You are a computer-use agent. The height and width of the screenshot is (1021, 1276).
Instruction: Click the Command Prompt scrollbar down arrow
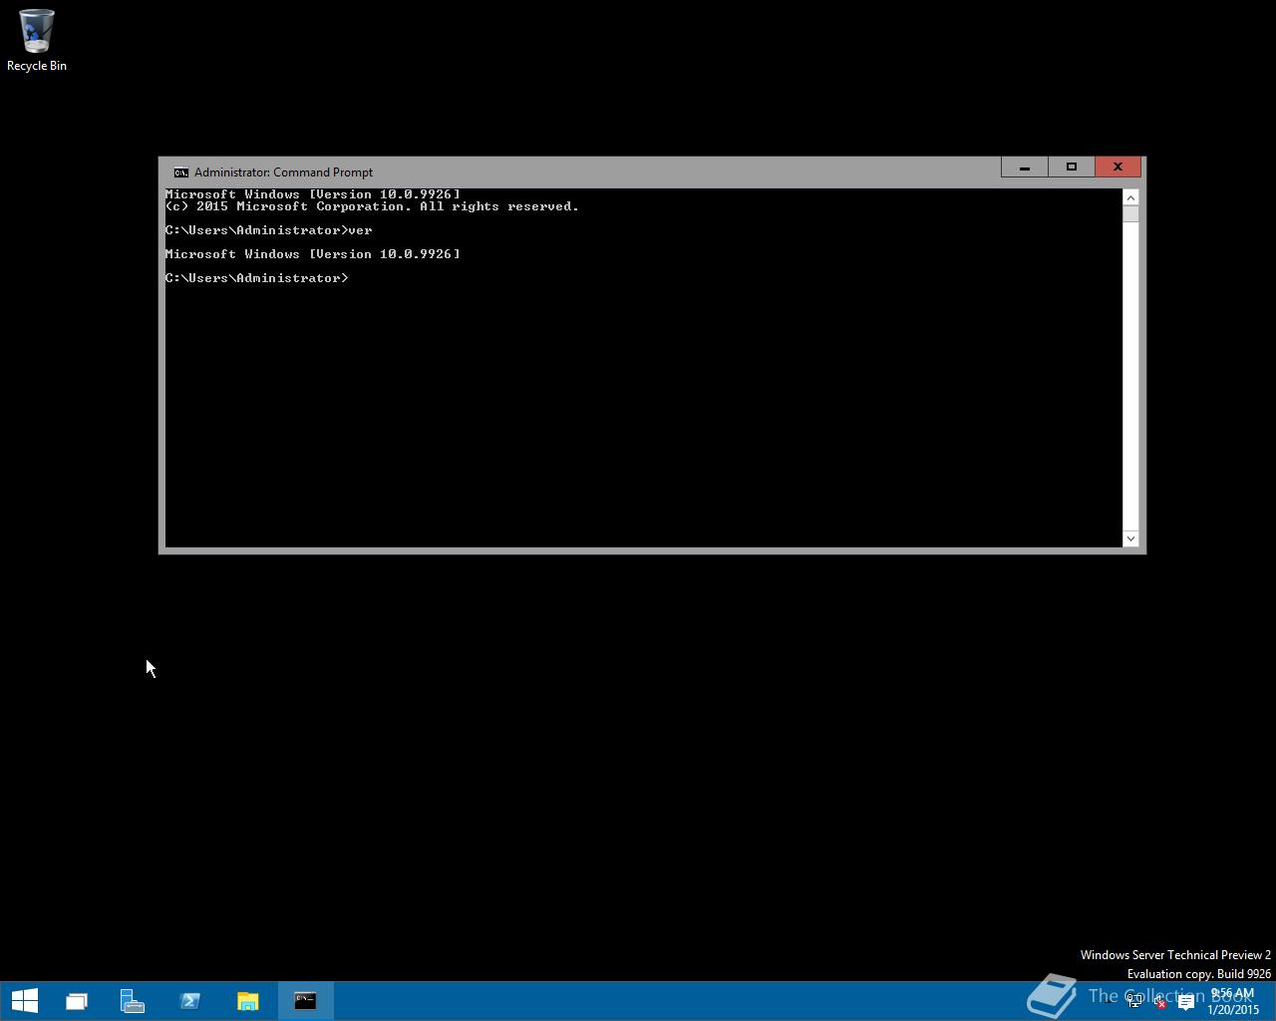coord(1130,538)
